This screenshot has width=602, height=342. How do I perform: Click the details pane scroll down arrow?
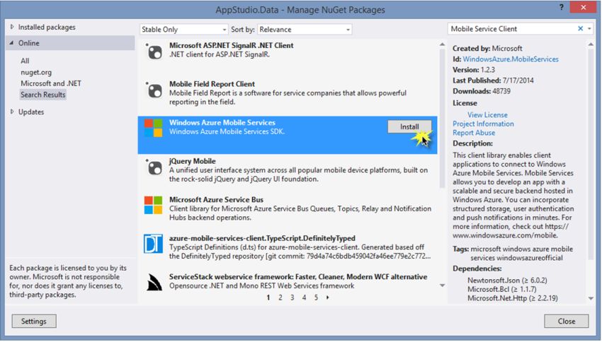(591, 298)
